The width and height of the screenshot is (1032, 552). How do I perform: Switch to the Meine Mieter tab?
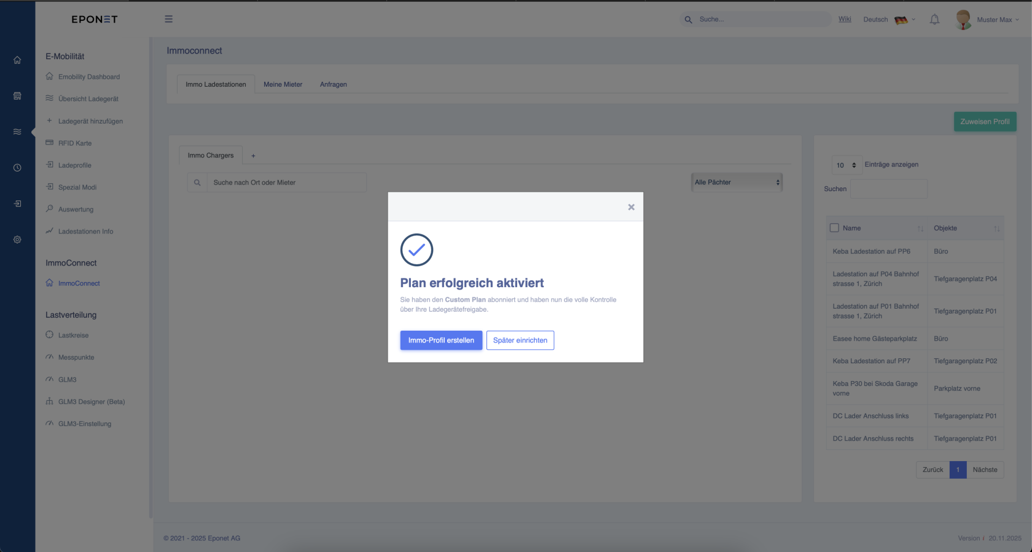tap(283, 84)
